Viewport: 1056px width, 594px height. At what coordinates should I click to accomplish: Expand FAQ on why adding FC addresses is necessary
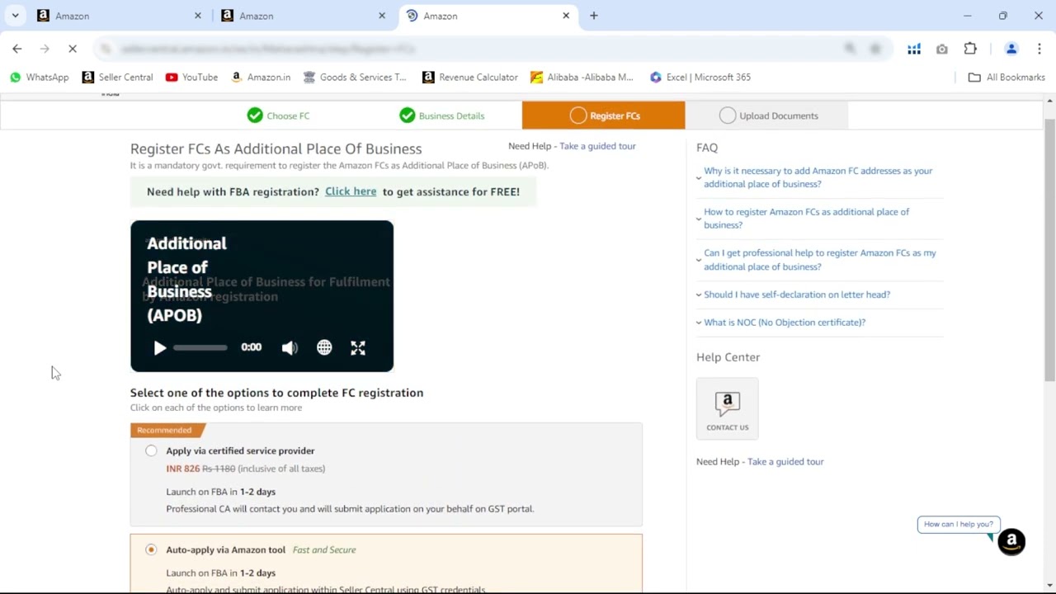click(818, 177)
